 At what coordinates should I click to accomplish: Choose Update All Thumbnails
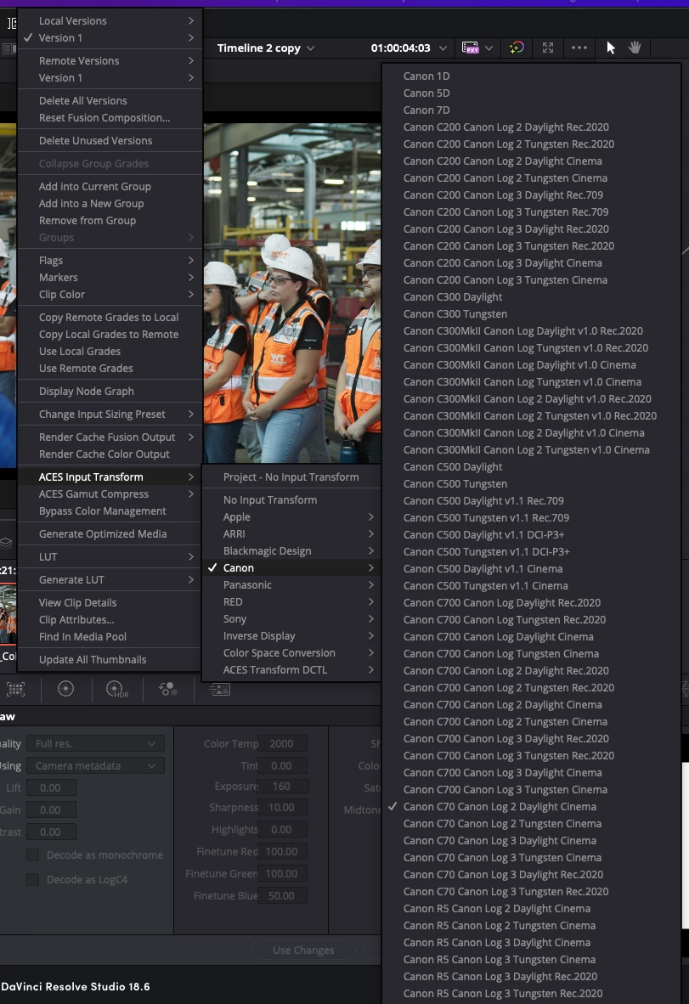110,659
